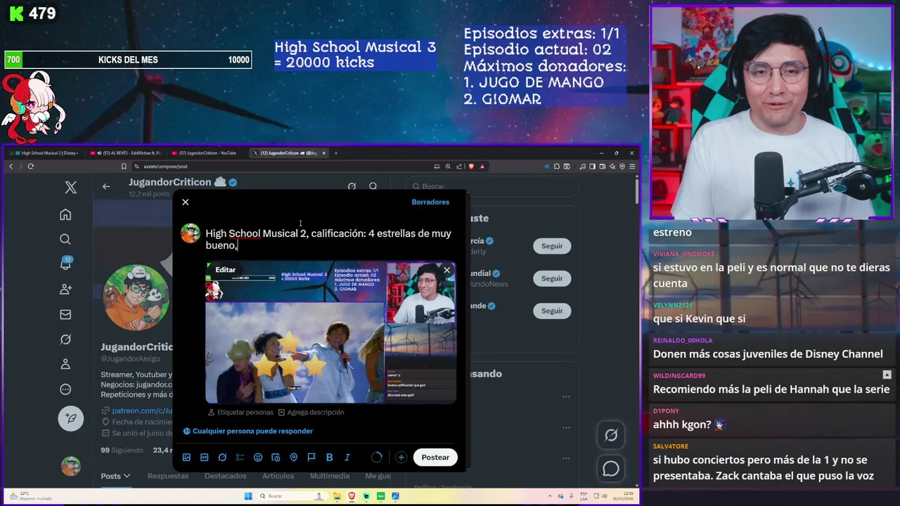The image size is (900, 506).
Task: Open Windows Start menu
Action: click(x=248, y=496)
